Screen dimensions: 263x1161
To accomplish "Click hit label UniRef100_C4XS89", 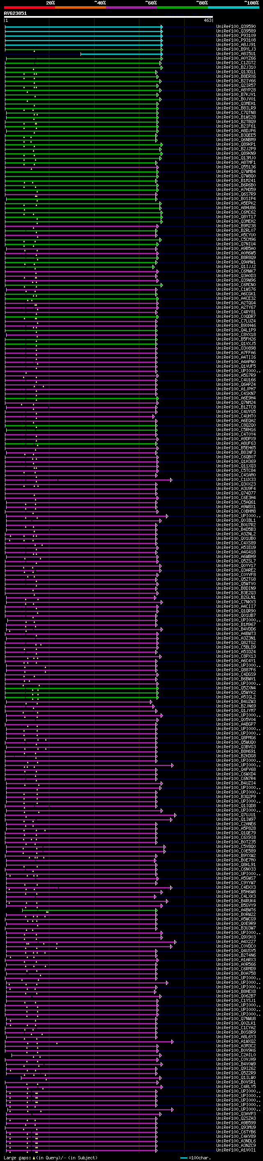I will 236,543.
